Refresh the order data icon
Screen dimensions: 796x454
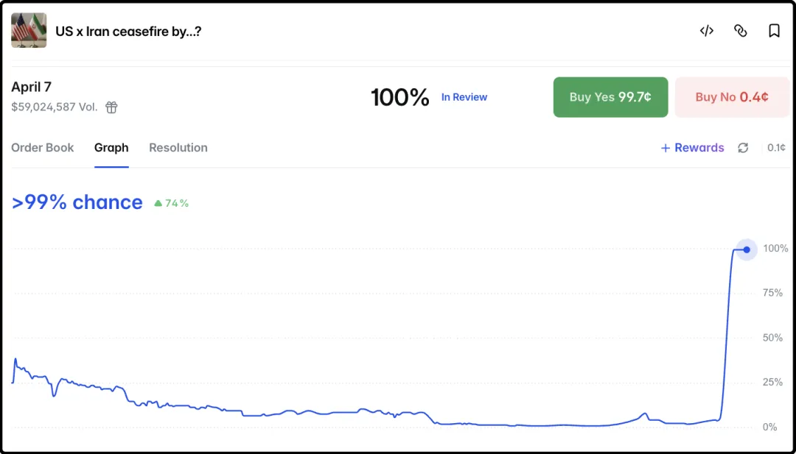pyautogui.click(x=743, y=148)
